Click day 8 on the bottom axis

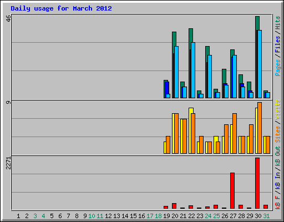77,216
